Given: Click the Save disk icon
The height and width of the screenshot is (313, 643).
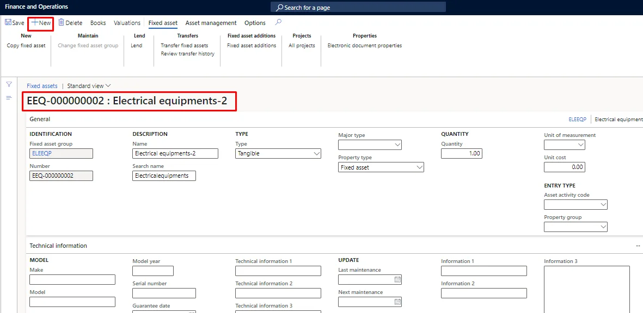Looking at the screenshot, I should (x=8, y=23).
